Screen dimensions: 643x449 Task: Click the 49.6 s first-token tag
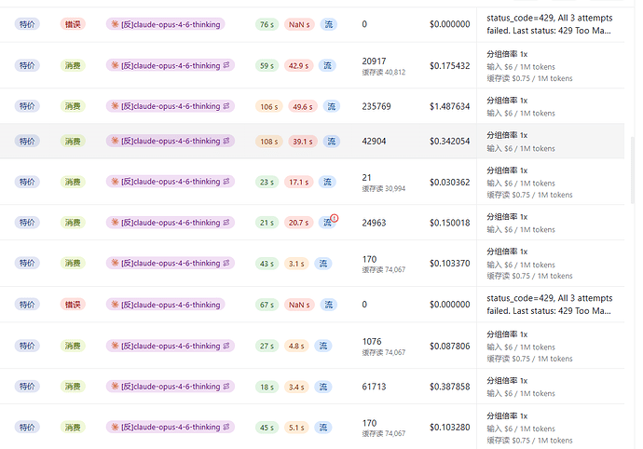pos(303,106)
